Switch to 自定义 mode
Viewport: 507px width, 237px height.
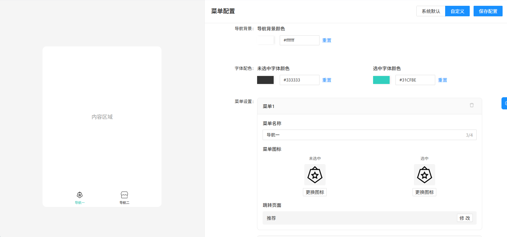(x=457, y=11)
